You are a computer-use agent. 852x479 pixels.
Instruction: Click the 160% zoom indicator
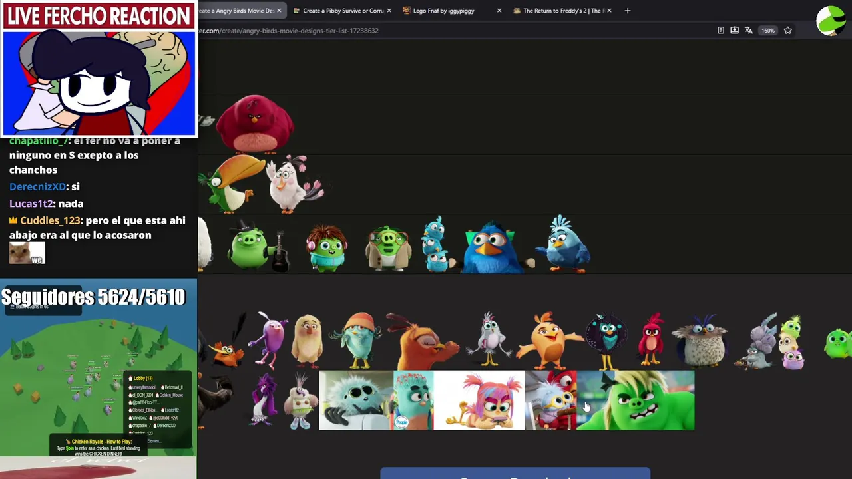768,31
